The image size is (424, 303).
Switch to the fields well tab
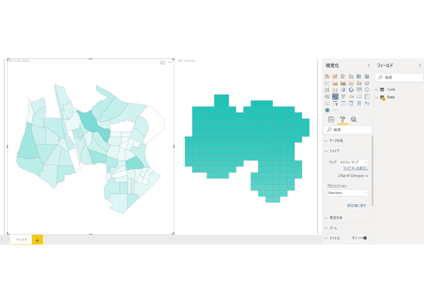pyautogui.click(x=331, y=119)
